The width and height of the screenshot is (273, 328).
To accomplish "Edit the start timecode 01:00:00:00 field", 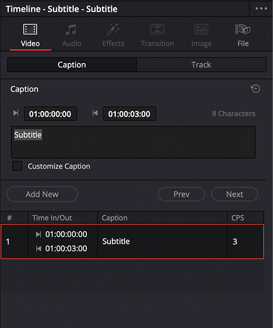I will pyautogui.click(x=51, y=114).
